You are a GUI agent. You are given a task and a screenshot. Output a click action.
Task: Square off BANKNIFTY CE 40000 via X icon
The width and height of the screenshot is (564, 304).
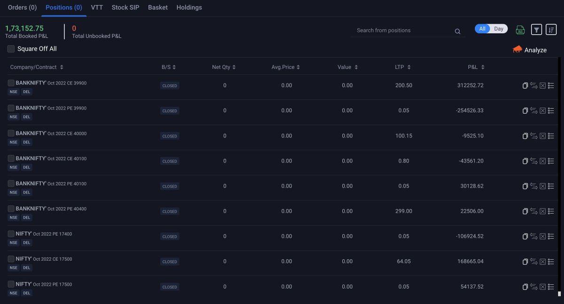(542, 136)
